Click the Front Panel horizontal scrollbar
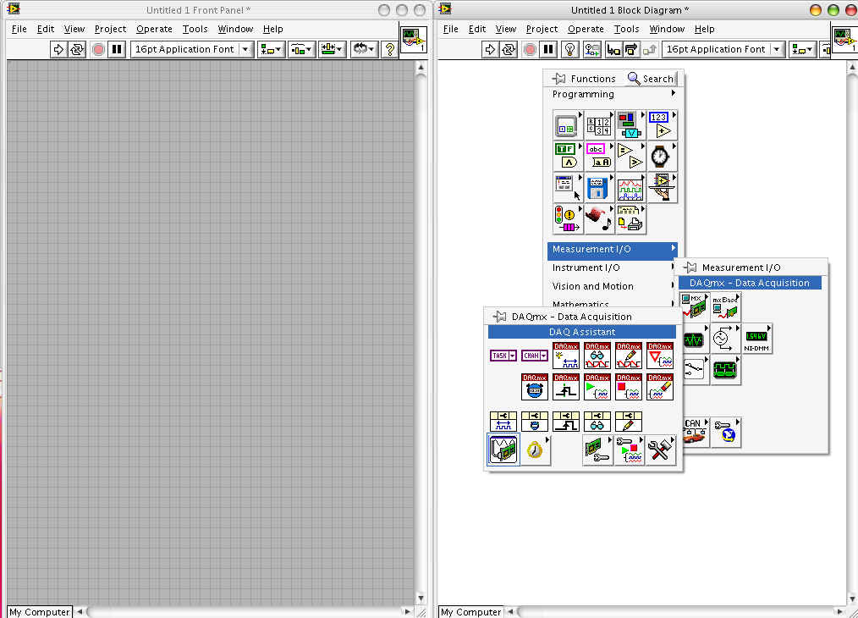858x618 pixels. point(244,611)
